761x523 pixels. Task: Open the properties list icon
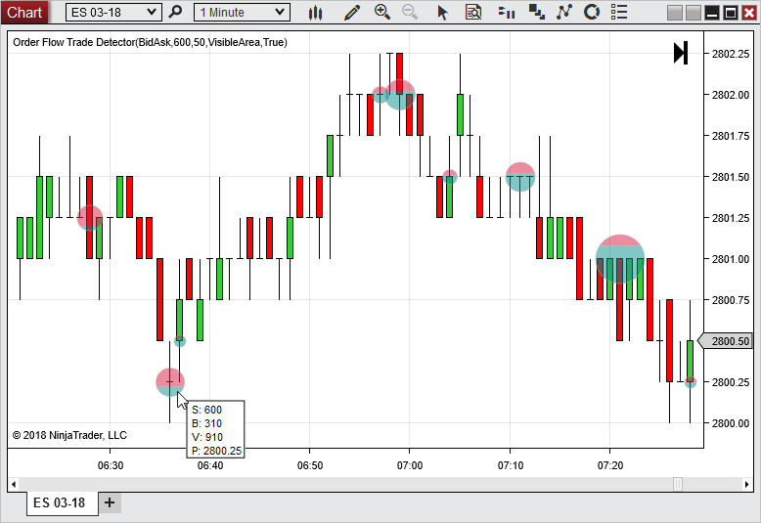pyautogui.click(x=619, y=13)
